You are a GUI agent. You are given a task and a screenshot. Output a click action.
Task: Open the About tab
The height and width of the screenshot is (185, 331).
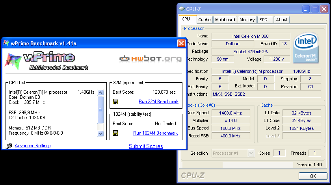click(x=282, y=20)
